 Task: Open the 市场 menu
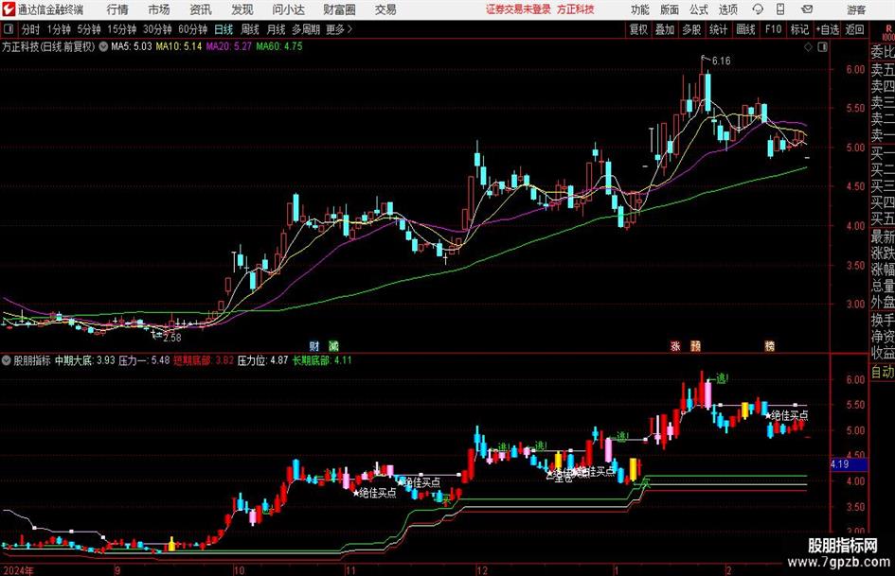159,9
